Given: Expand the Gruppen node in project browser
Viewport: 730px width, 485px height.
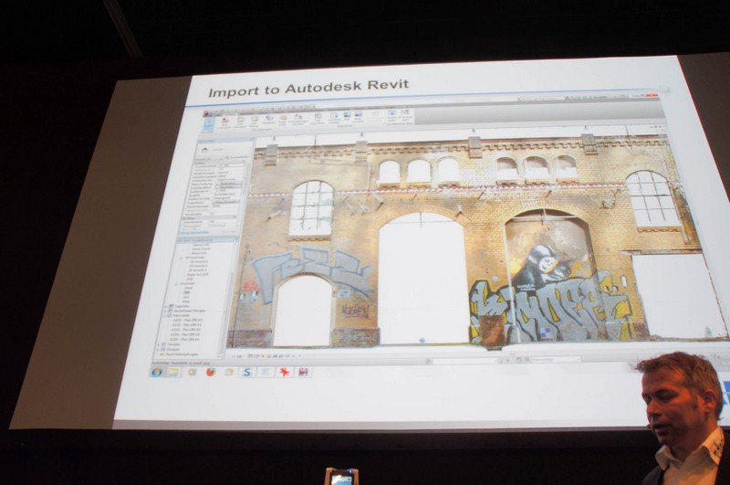Looking at the screenshot, I should pos(160,349).
